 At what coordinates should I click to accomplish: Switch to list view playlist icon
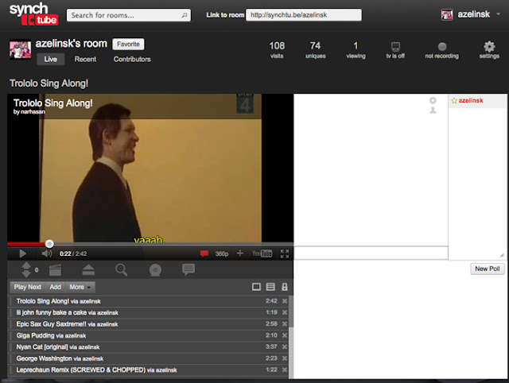(x=270, y=287)
